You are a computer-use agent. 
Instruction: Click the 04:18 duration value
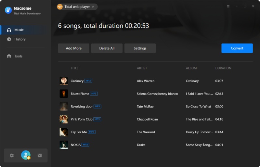pyautogui.click(x=219, y=119)
